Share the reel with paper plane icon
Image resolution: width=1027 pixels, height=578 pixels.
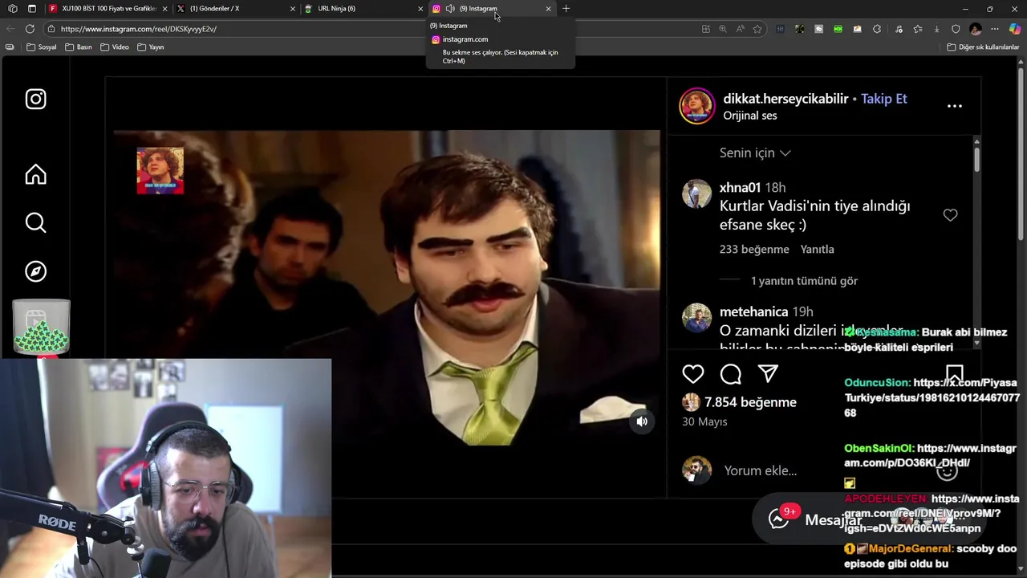click(x=768, y=374)
